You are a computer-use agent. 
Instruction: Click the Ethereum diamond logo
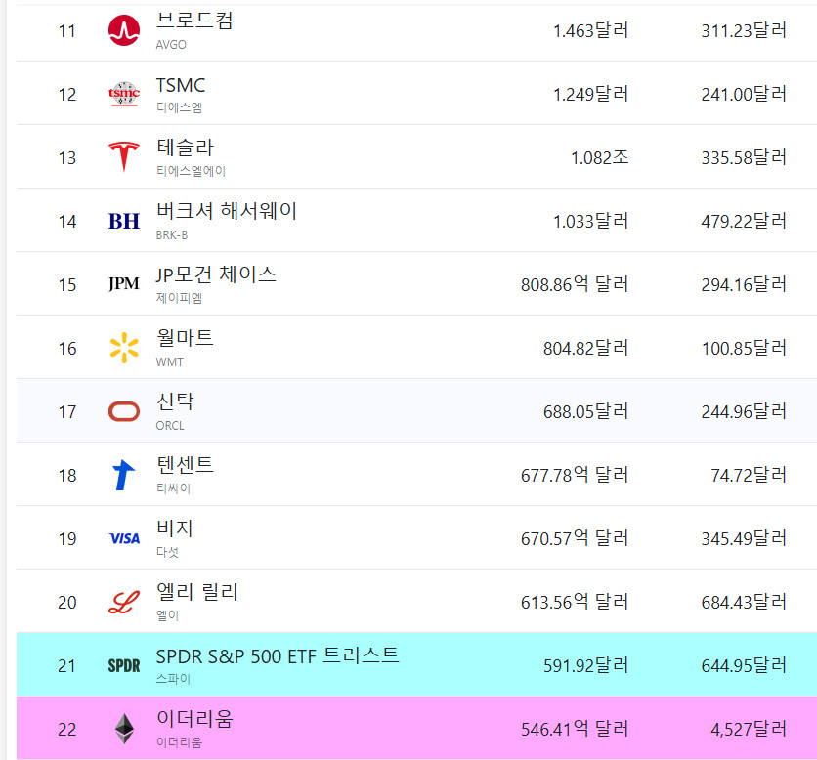[x=124, y=729]
